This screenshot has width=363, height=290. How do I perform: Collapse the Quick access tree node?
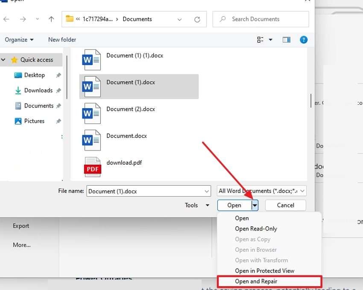pos(3,59)
